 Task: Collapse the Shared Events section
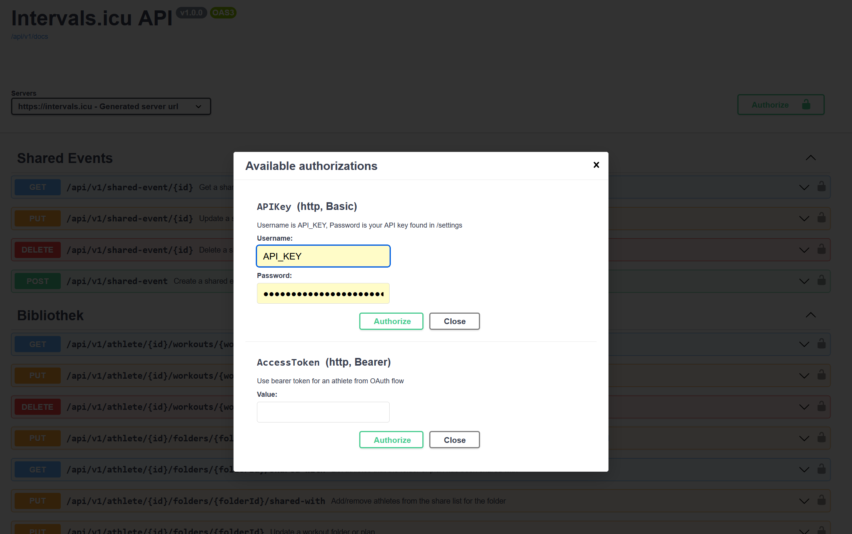(x=811, y=158)
